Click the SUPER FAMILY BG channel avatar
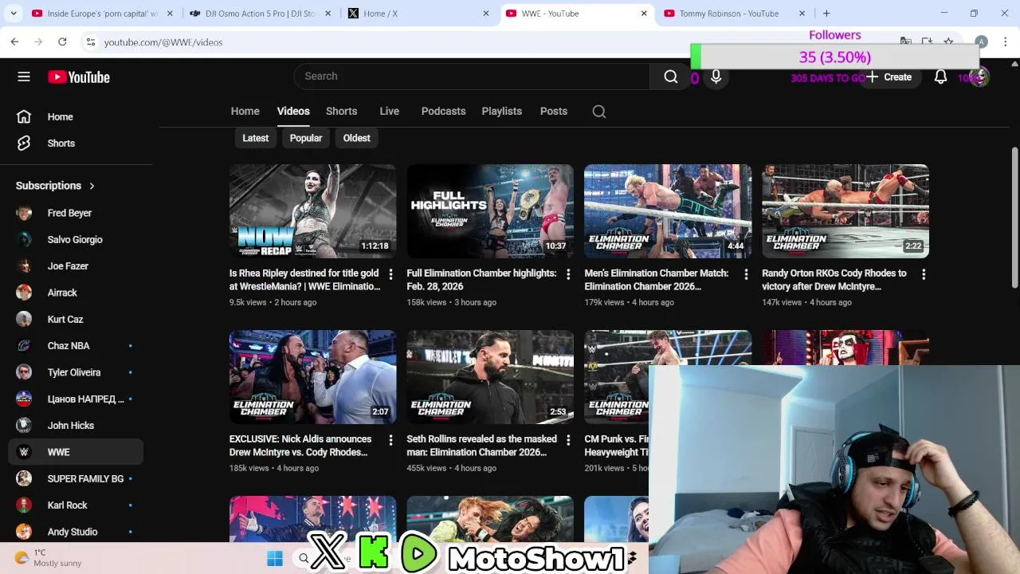This screenshot has width=1020, height=574. point(24,478)
